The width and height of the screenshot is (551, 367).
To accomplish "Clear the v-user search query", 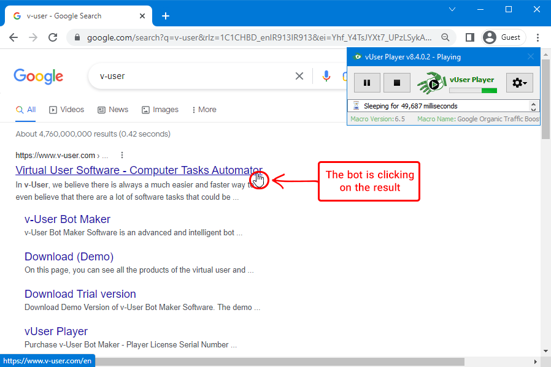I will (x=299, y=76).
